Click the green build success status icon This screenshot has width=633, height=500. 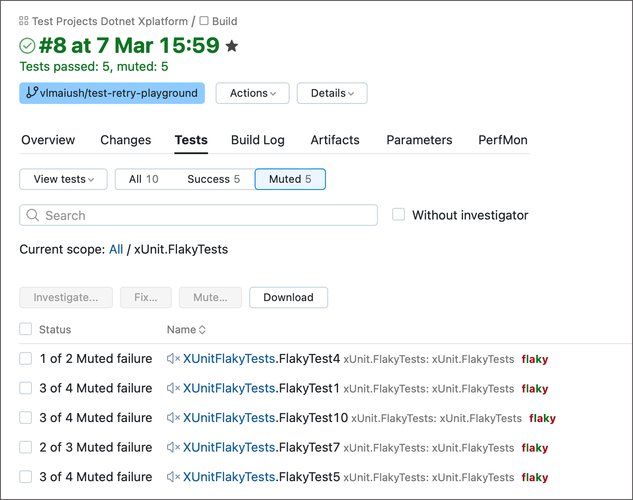[27, 46]
